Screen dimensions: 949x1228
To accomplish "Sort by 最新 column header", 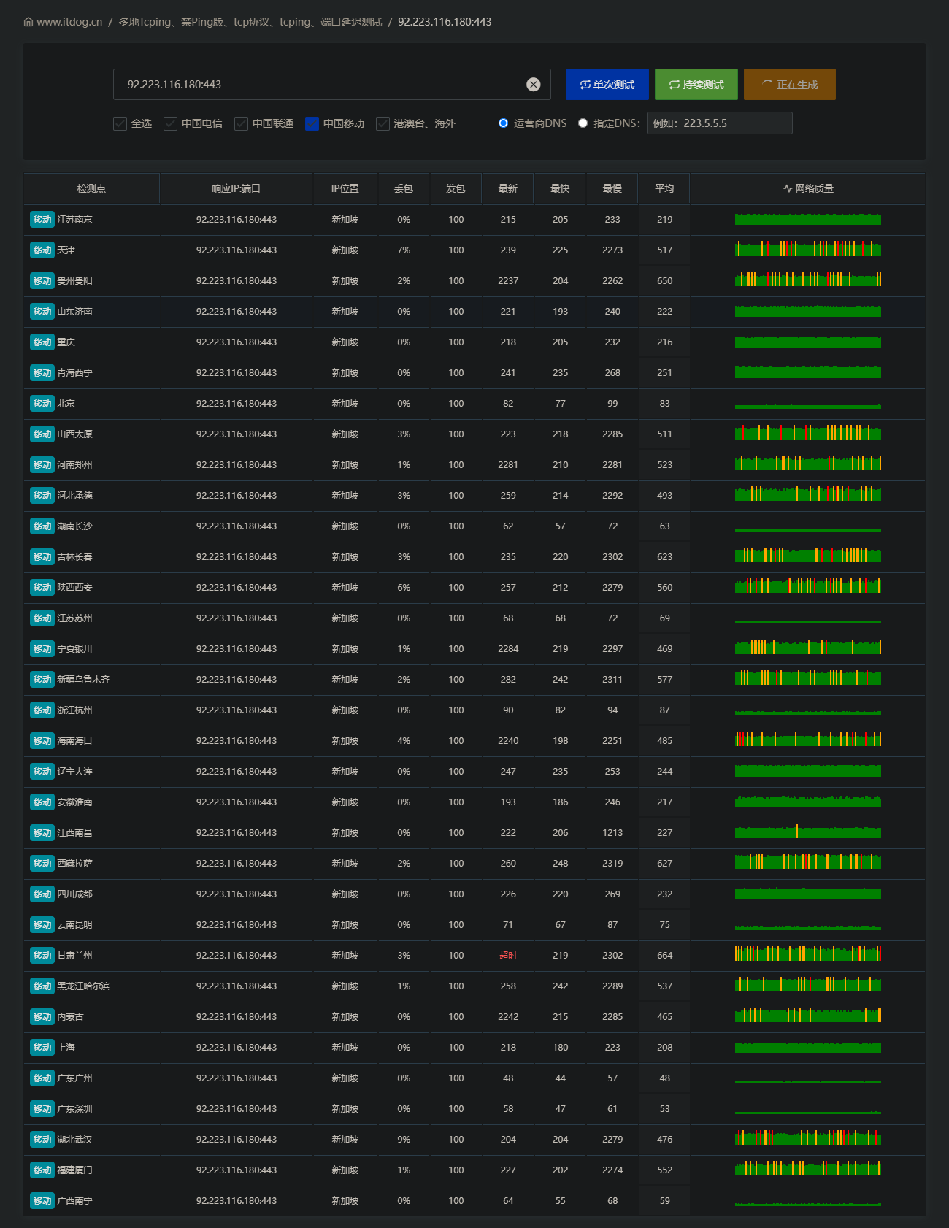I will (x=508, y=188).
